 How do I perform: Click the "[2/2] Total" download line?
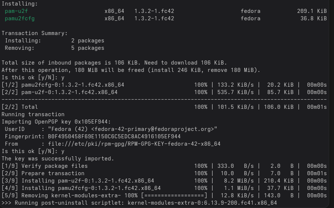20,107
